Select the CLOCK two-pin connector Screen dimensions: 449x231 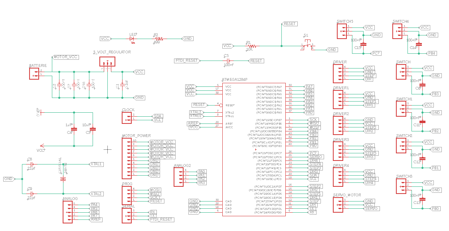[x=127, y=118]
